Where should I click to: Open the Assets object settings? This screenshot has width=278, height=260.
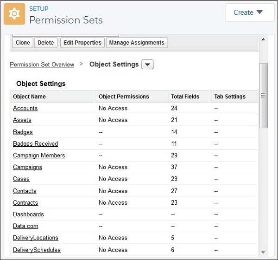pos(22,120)
